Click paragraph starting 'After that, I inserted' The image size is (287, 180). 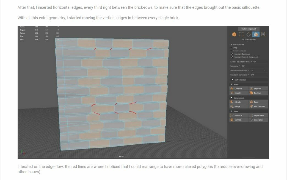coord(139,7)
